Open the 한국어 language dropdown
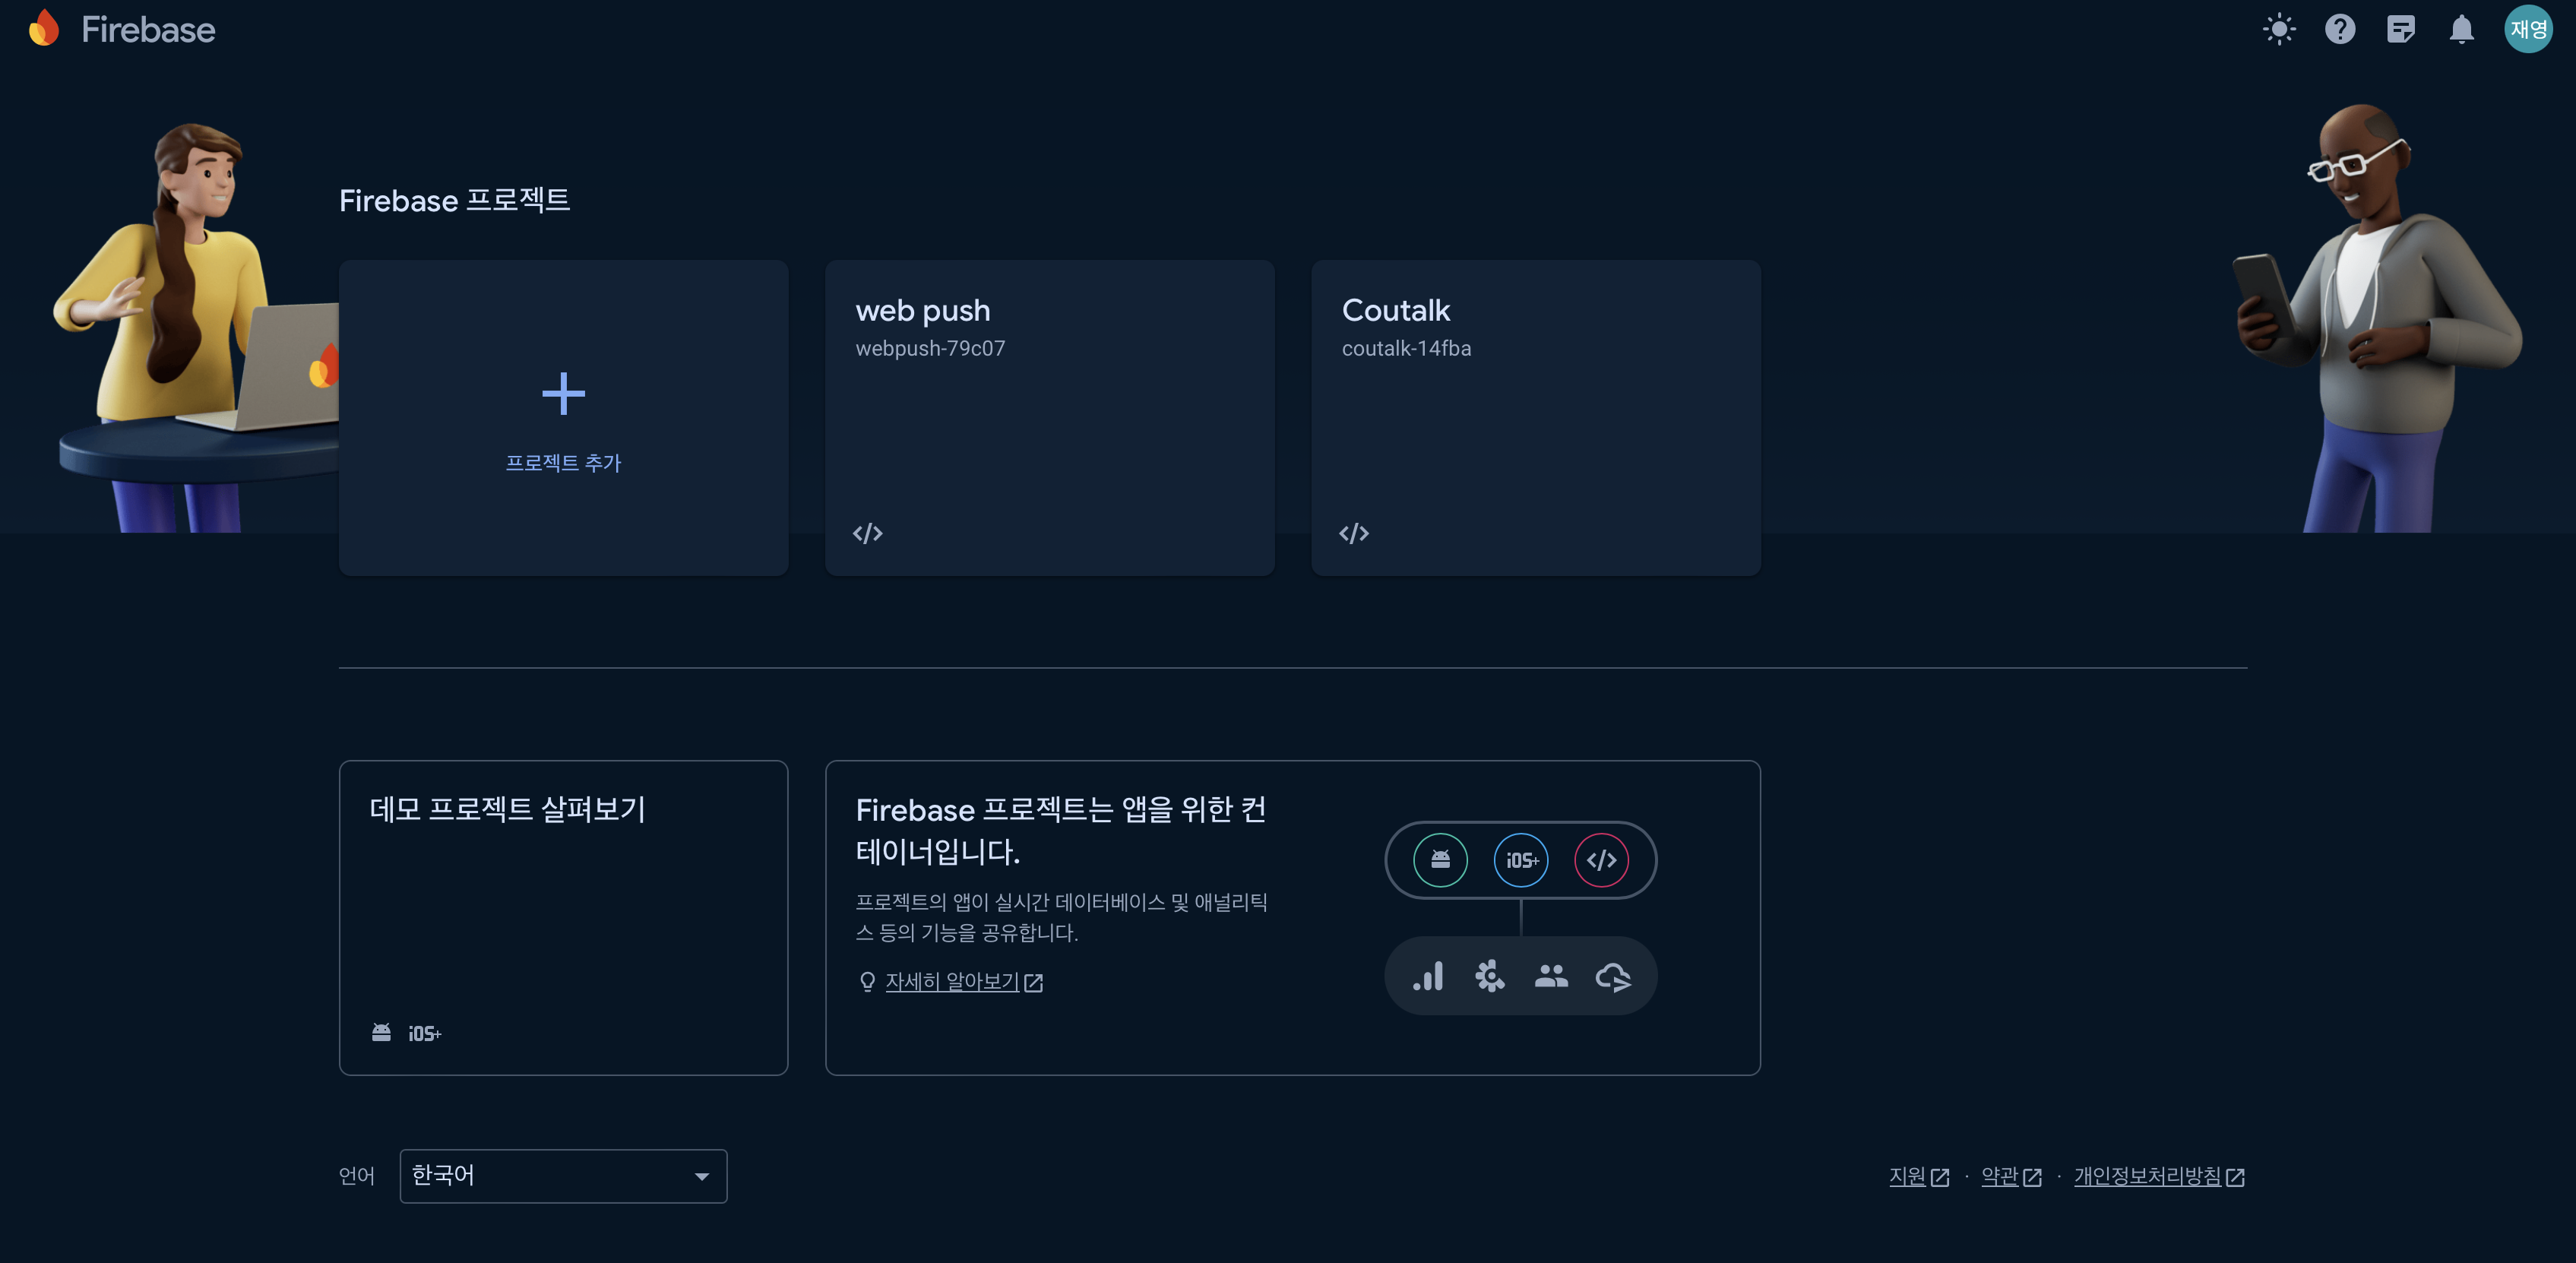This screenshot has width=2576, height=1263. point(563,1176)
